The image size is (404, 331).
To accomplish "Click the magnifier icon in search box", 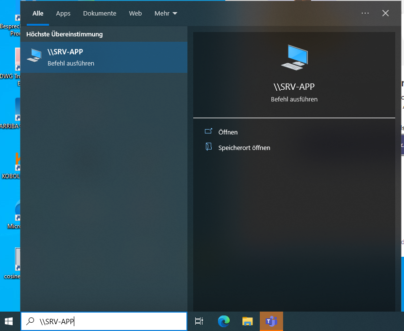I will coord(30,321).
